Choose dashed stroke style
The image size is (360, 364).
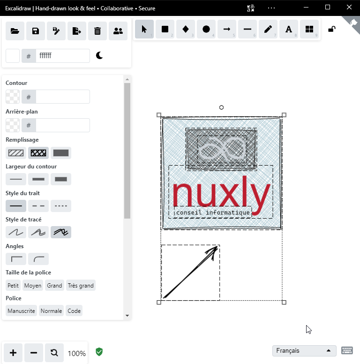pos(38,206)
